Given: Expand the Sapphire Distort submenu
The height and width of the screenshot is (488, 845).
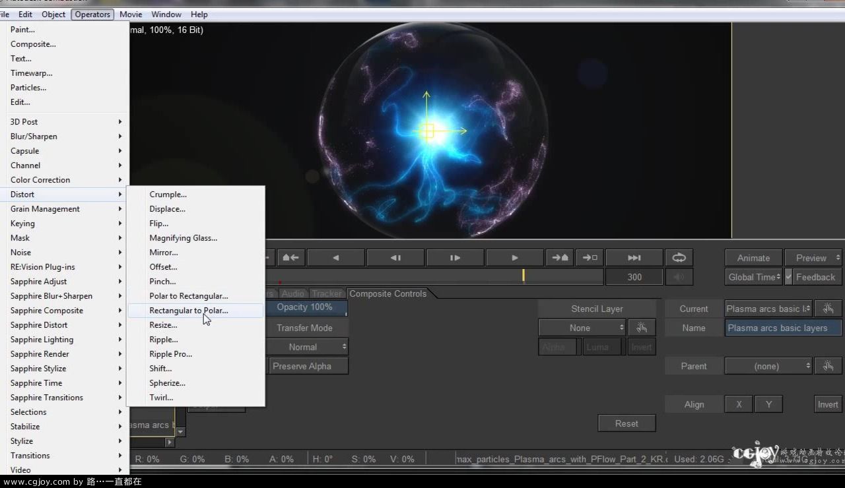Looking at the screenshot, I should (65, 325).
